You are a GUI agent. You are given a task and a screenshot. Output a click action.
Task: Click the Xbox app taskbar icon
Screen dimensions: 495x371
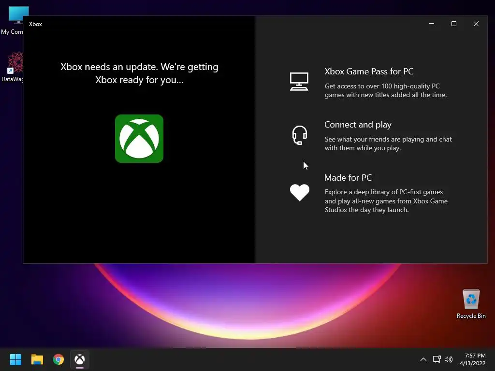pyautogui.click(x=80, y=359)
